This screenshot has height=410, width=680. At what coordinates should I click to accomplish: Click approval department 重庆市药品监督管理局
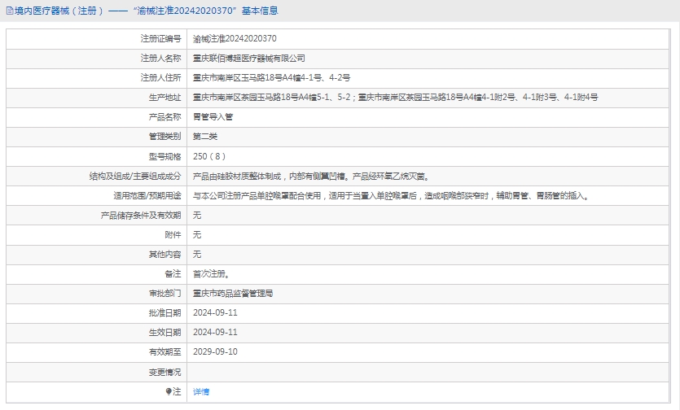(x=233, y=294)
